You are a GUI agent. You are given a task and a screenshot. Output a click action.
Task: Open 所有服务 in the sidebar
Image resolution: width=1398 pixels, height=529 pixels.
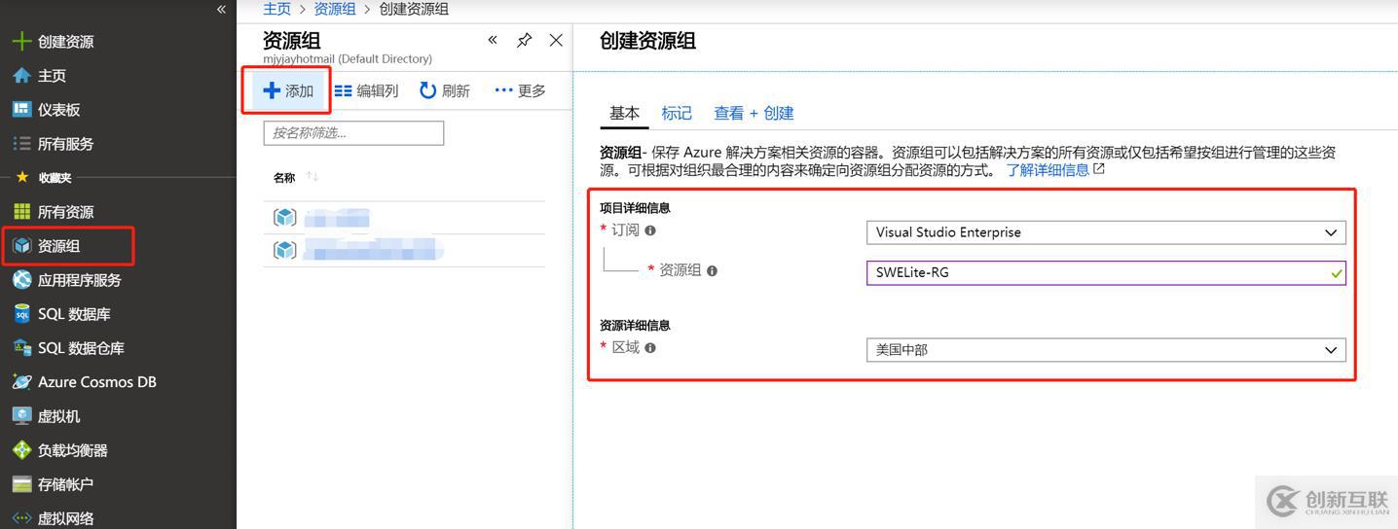coord(66,144)
